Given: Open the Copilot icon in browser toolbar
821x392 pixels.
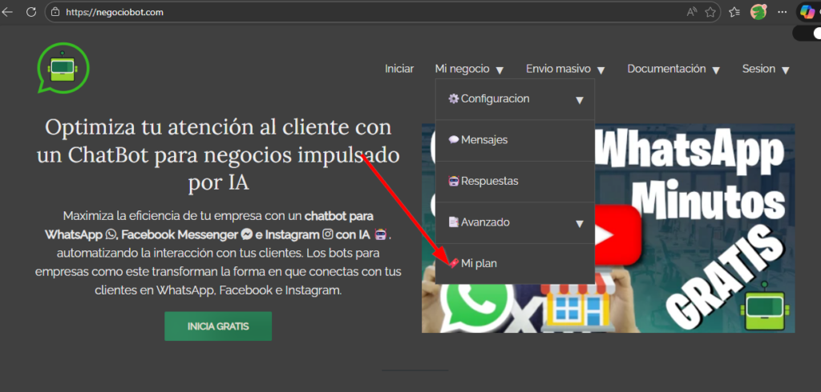Looking at the screenshot, I should (807, 12).
